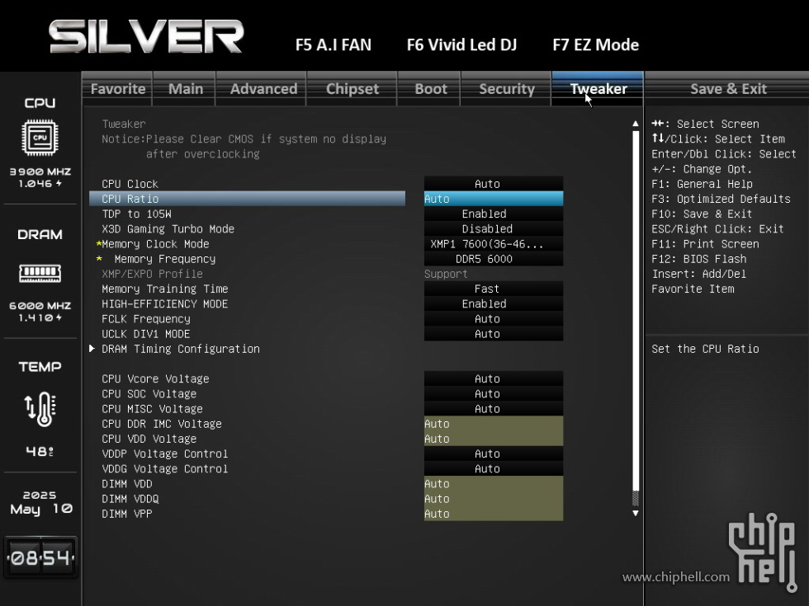Open Memory Clock Mode XMP1 7600 dropdown

point(494,244)
